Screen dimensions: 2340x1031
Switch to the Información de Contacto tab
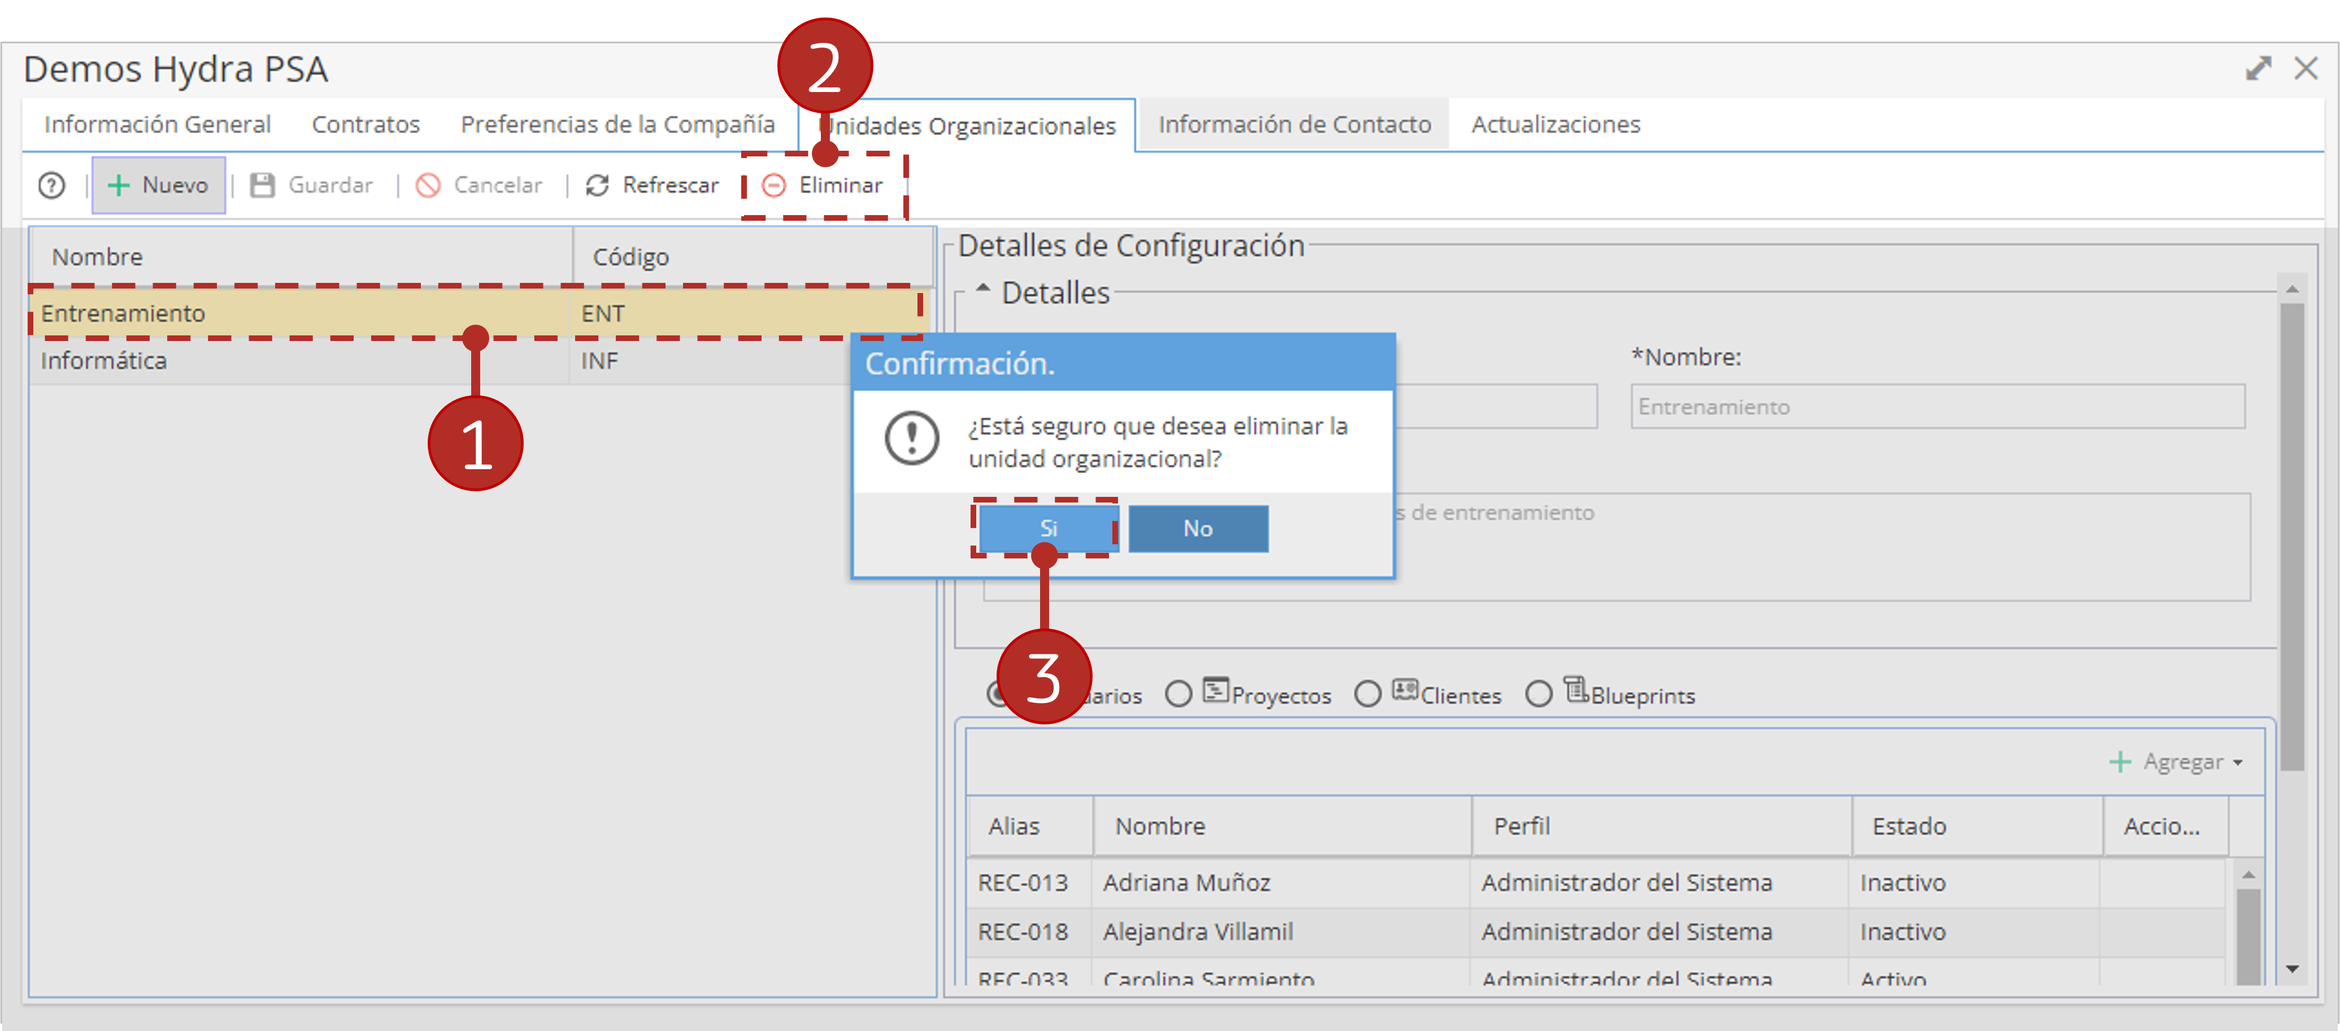click(1294, 124)
